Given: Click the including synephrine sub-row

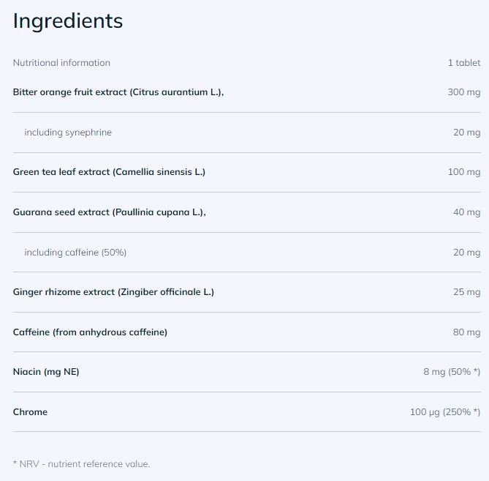Looking at the screenshot, I should pos(68,133).
